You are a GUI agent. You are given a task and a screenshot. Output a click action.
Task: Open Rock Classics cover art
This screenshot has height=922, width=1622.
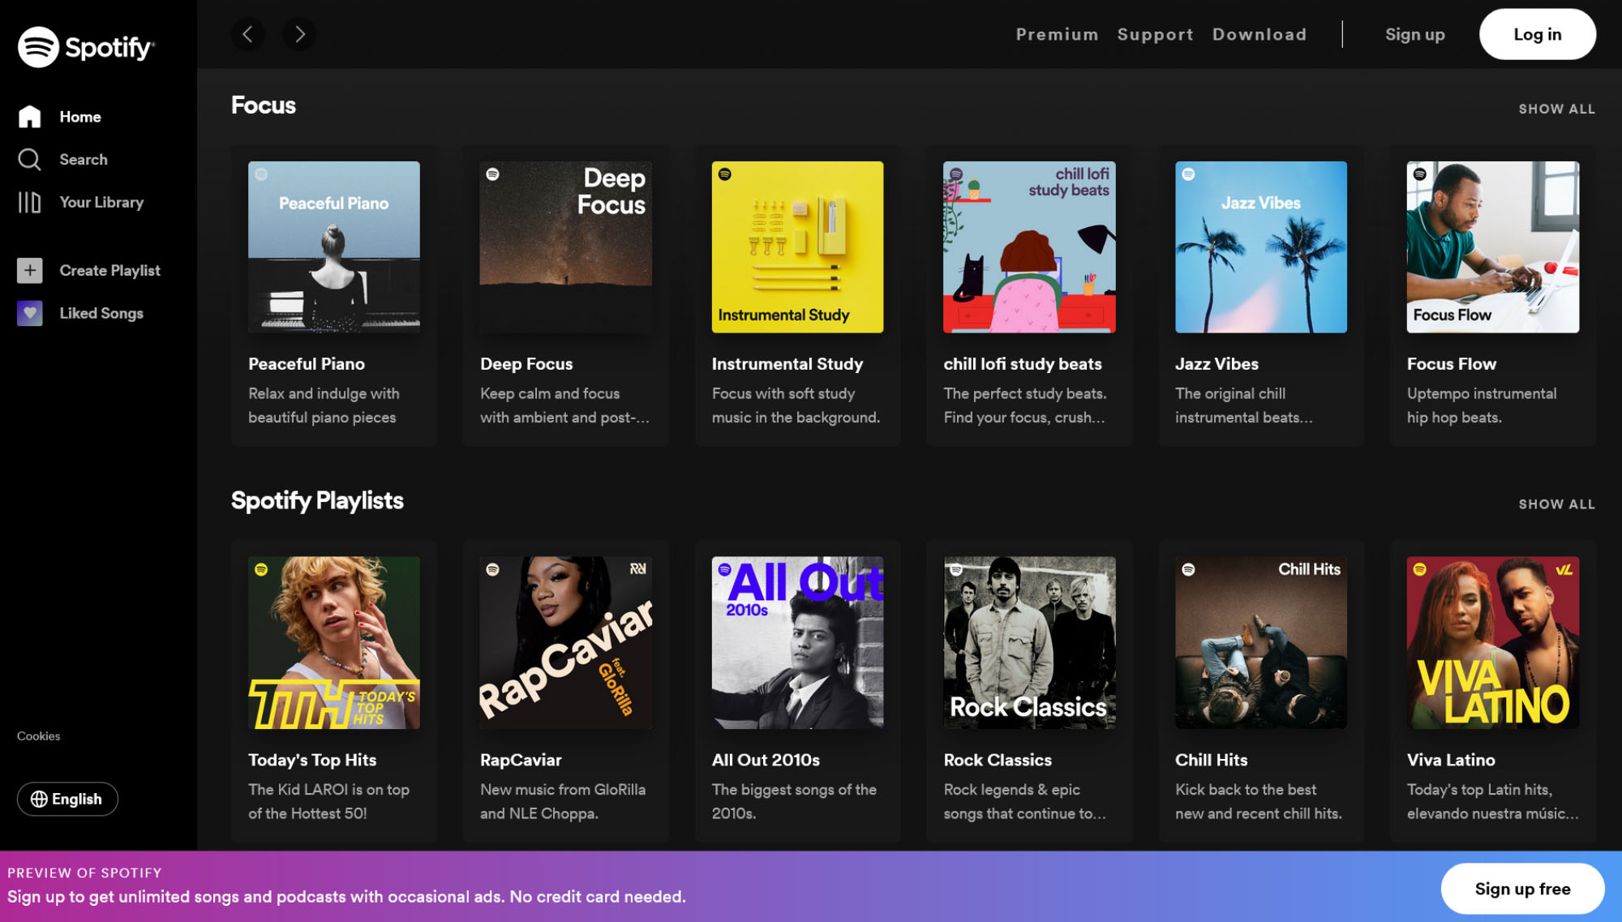click(1029, 642)
